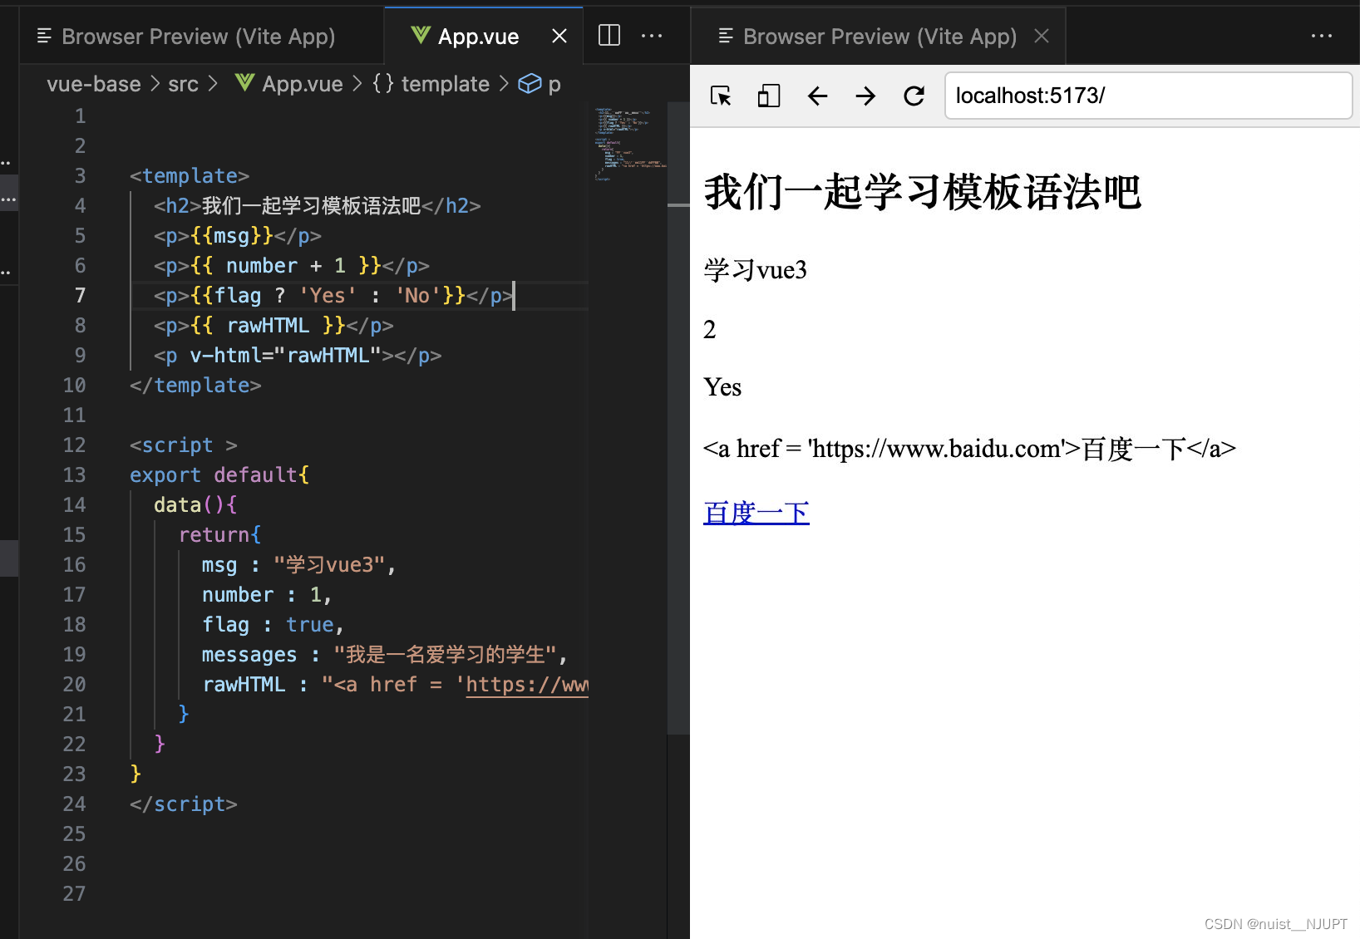Click the p element icon in the breadcrumb
Screen dimensions: 1360x939
coord(530,83)
